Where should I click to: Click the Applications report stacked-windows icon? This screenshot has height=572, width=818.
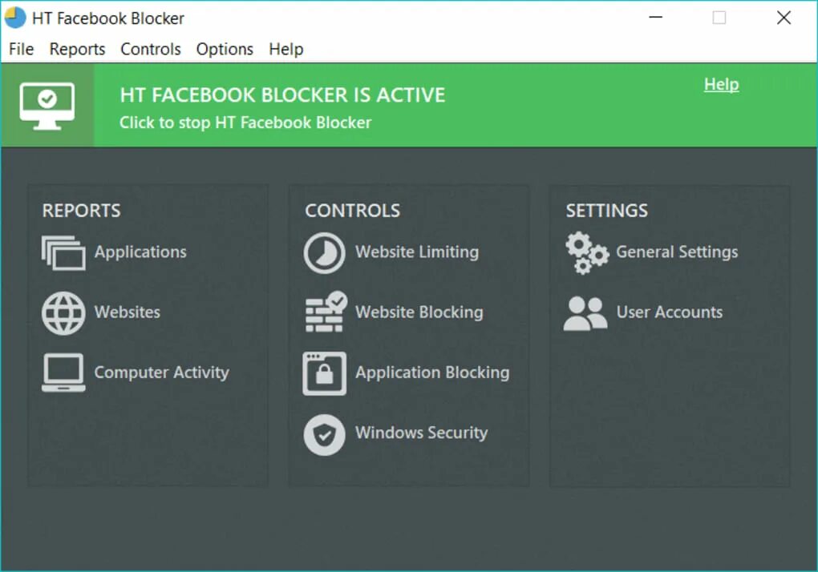[x=63, y=252]
